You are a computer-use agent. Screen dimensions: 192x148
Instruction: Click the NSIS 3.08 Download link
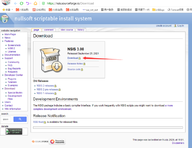pos(73,58)
